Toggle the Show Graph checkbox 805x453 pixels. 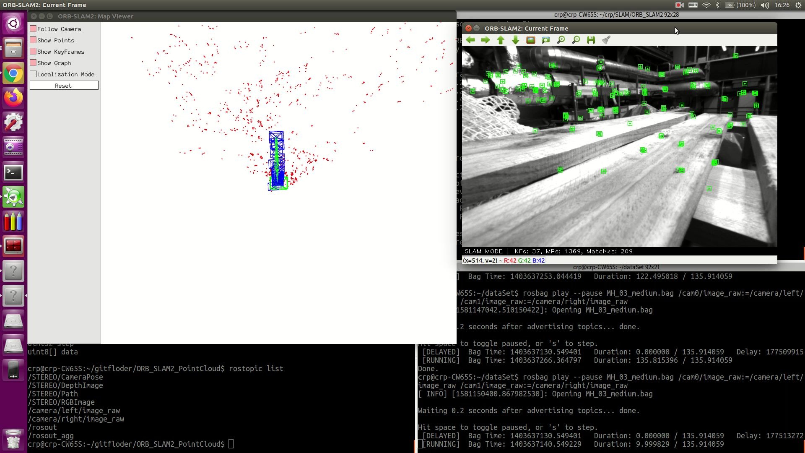coord(33,63)
